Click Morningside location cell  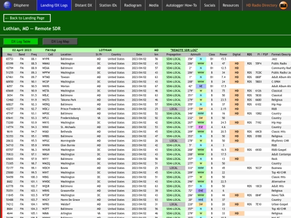pos(68,140)
